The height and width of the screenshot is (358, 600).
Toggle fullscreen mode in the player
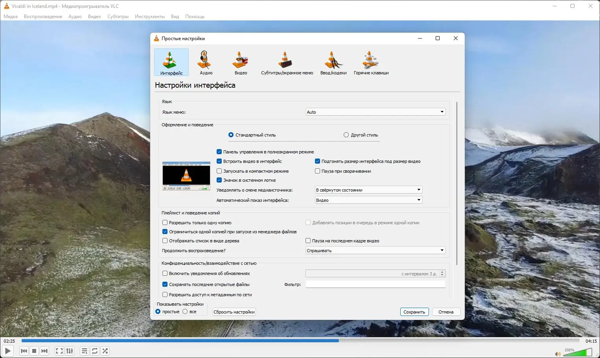pyautogui.click(x=59, y=351)
